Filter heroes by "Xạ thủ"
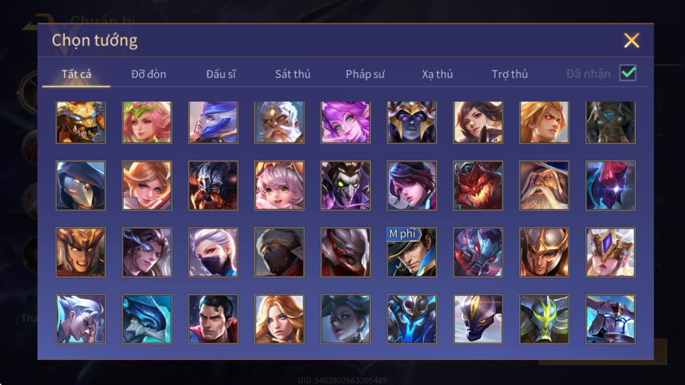This screenshot has width=685, height=385. (437, 74)
